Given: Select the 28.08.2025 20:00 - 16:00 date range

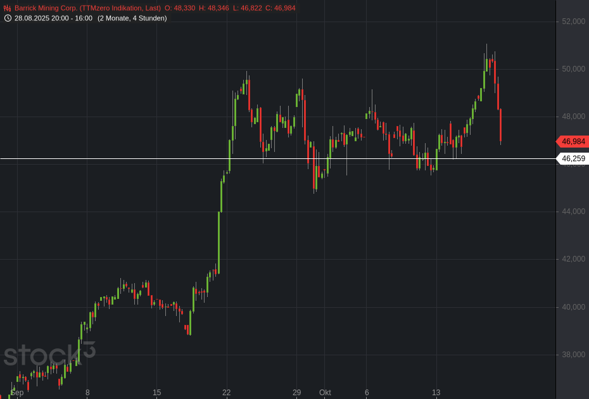Looking at the screenshot, I should [53, 18].
